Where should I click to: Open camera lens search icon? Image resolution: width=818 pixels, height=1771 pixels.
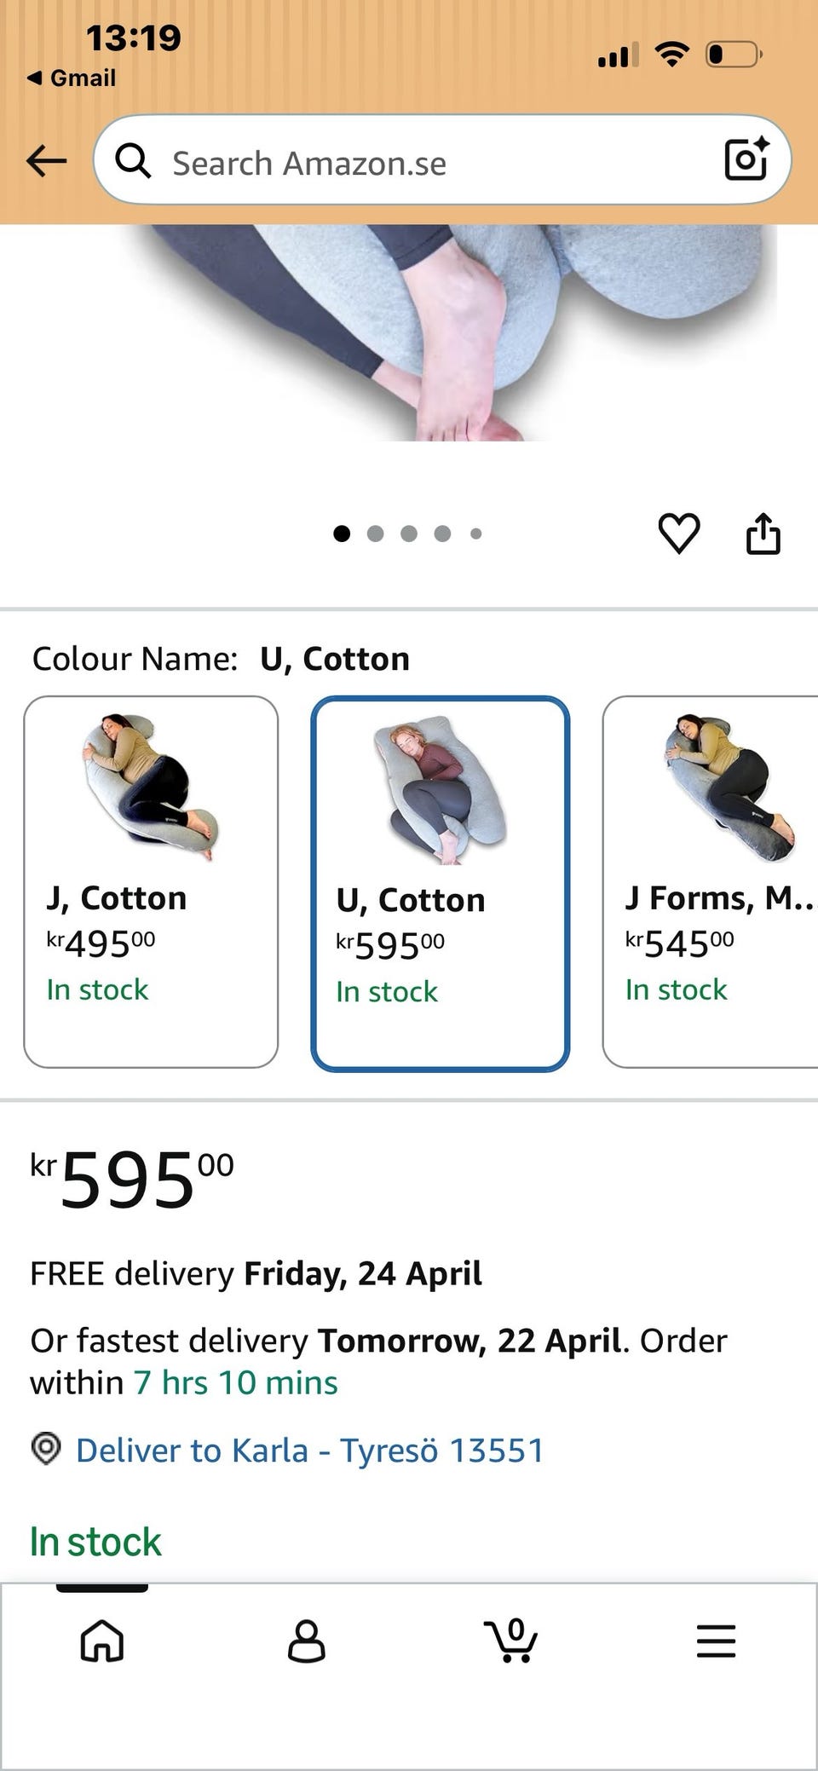(746, 159)
